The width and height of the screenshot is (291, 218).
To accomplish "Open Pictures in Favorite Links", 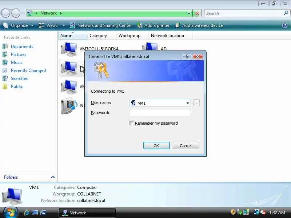I will coord(19,54).
